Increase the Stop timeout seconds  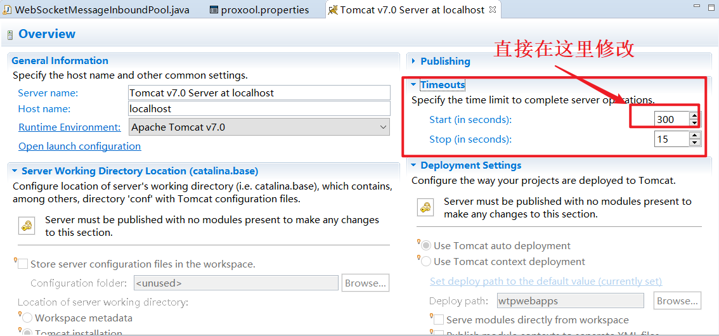click(x=695, y=135)
